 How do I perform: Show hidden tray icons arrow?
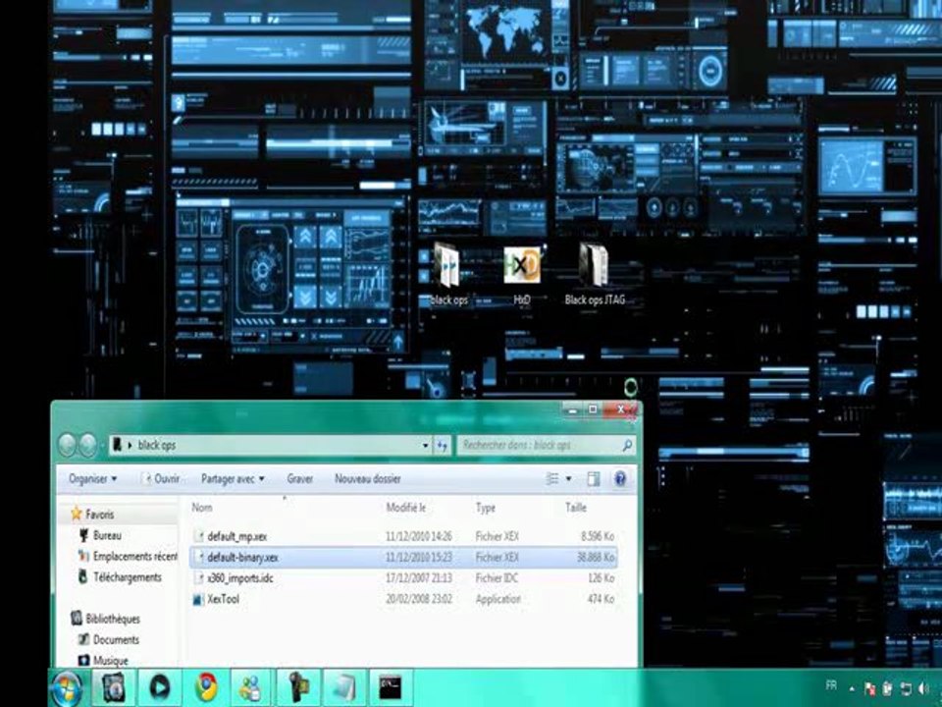tap(852, 689)
